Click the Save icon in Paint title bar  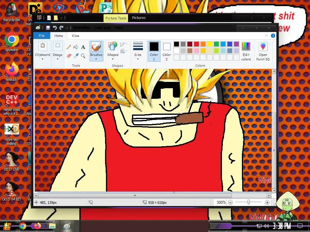48,28
